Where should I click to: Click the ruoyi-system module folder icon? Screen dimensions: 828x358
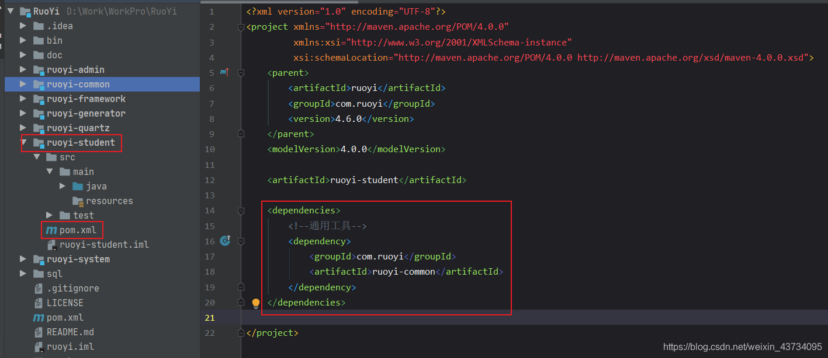click(39, 259)
